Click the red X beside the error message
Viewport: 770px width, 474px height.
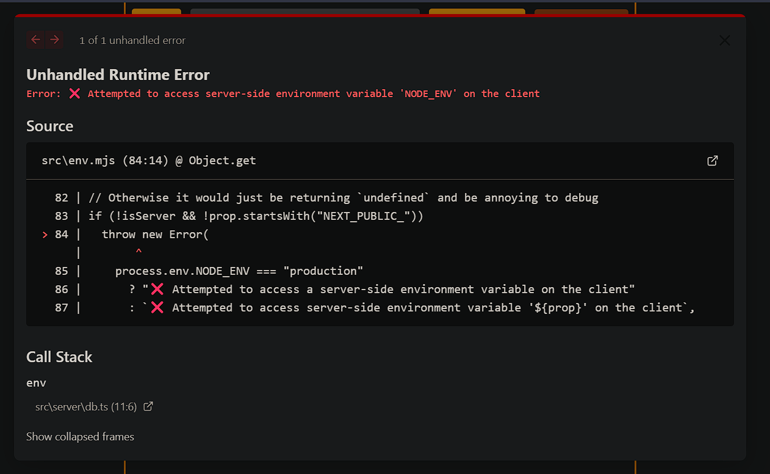[x=74, y=93]
